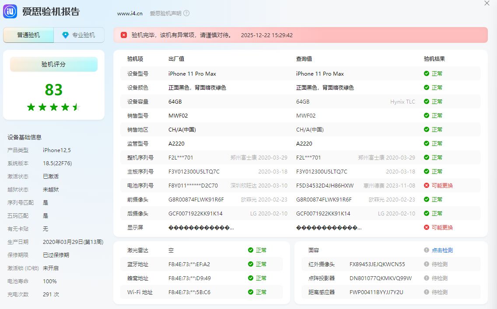The width and height of the screenshot is (497, 309).
Task: Click the 验机结果 column header
Action: pyautogui.click(x=434, y=59)
